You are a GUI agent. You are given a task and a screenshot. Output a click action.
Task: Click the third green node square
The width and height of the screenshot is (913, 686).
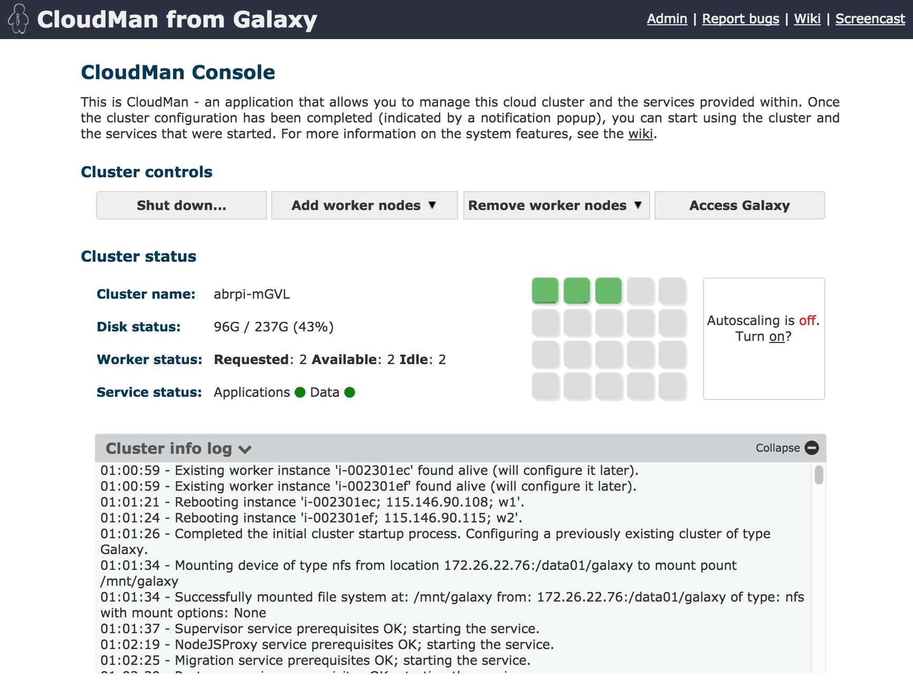pos(608,291)
